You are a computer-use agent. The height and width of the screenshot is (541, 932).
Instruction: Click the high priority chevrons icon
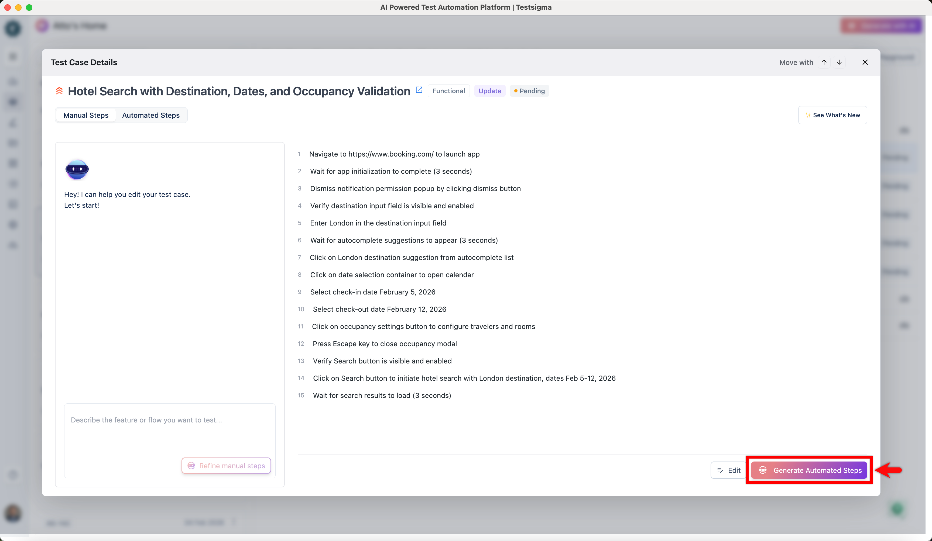coord(59,91)
